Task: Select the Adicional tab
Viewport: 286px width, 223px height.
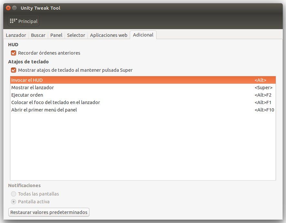Action: [143, 35]
